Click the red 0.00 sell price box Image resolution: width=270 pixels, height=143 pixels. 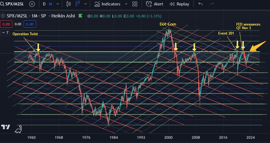[6, 24]
